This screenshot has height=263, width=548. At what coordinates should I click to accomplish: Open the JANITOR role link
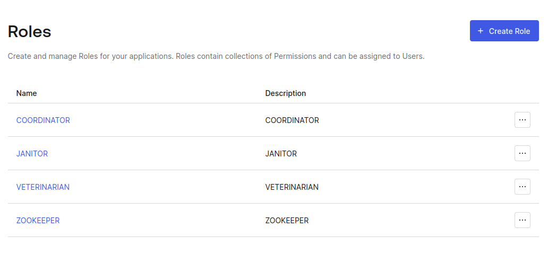[32, 154]
